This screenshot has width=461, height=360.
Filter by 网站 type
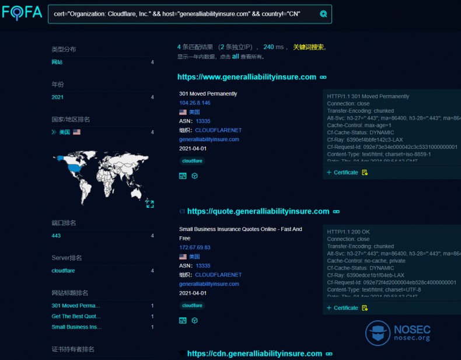pyautogui.click(x=57, y=62)
